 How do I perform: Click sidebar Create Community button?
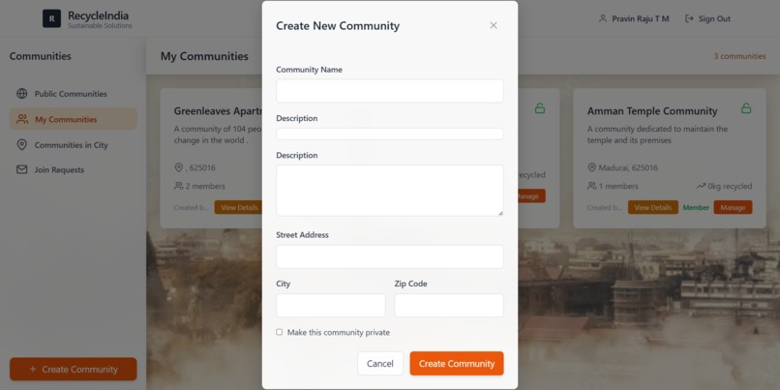pos(74,369)
